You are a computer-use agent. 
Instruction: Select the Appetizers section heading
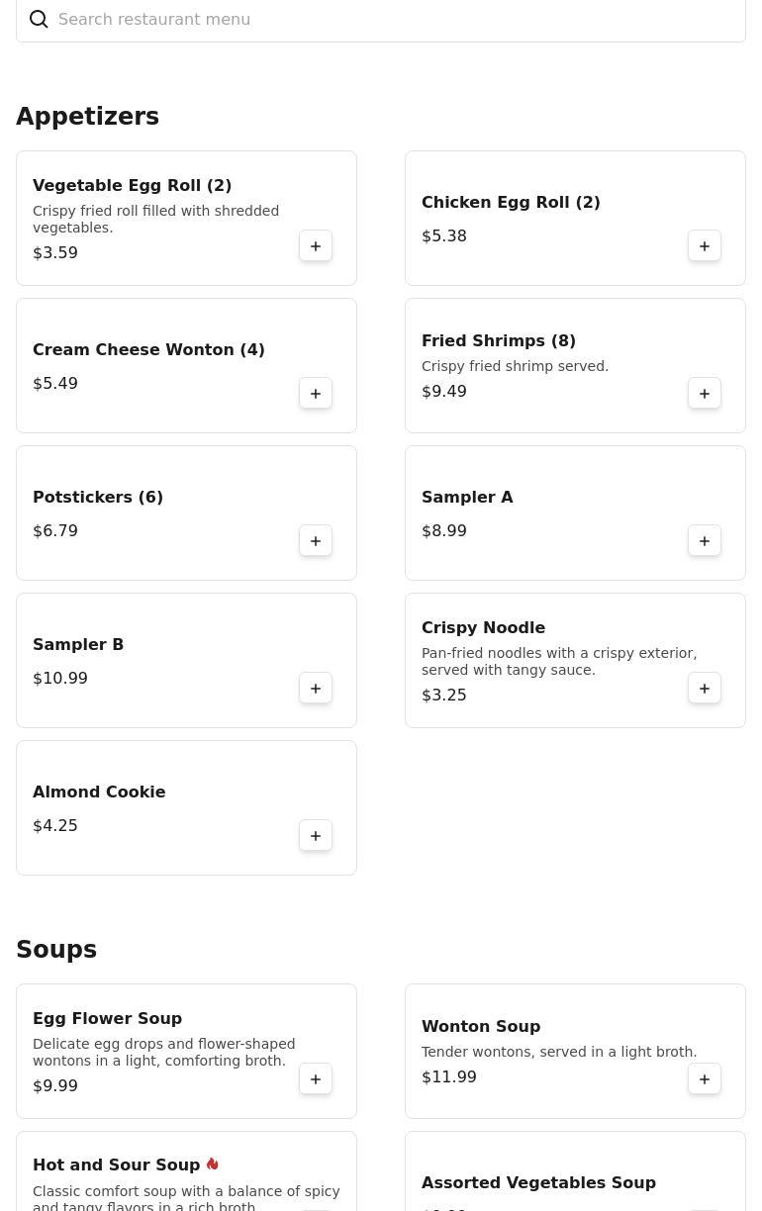pos(87,117)
